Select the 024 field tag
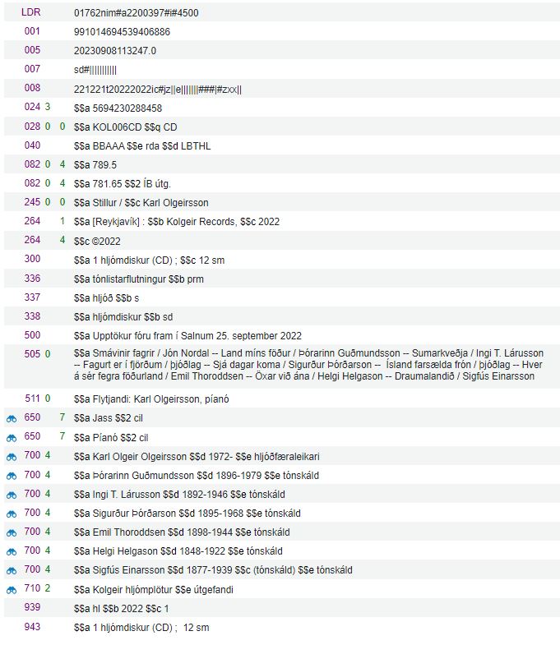Viewport: 560px width, 645px height. pyautogui.click(x=32, y=107)
